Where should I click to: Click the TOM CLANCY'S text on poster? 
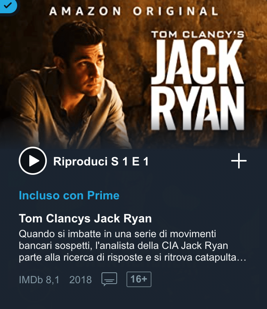198,34
